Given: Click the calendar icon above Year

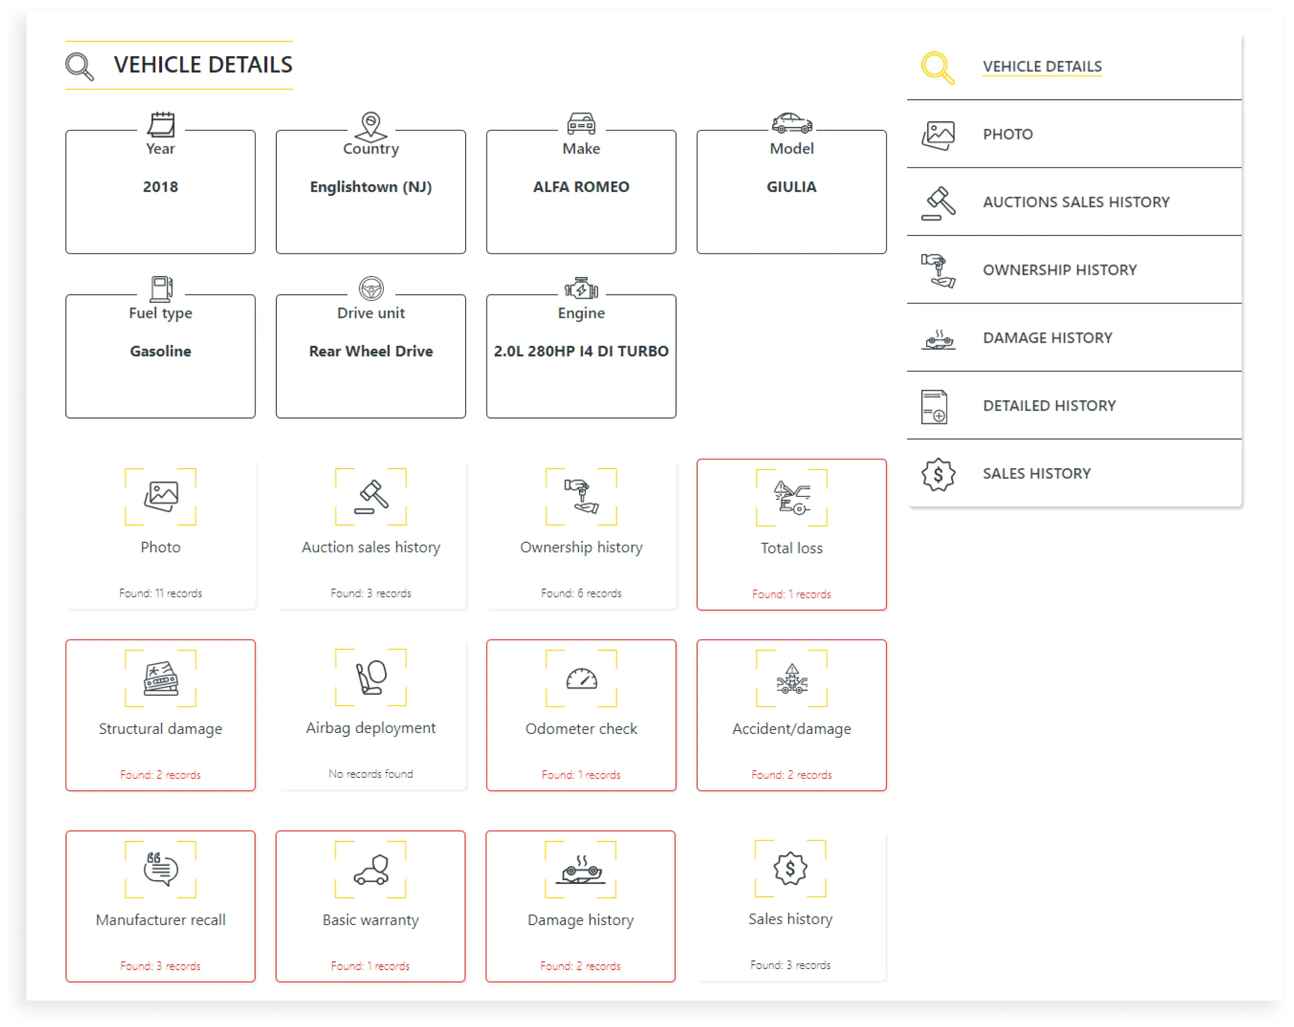Looking at the screenshot, I should tap(161, 124).
